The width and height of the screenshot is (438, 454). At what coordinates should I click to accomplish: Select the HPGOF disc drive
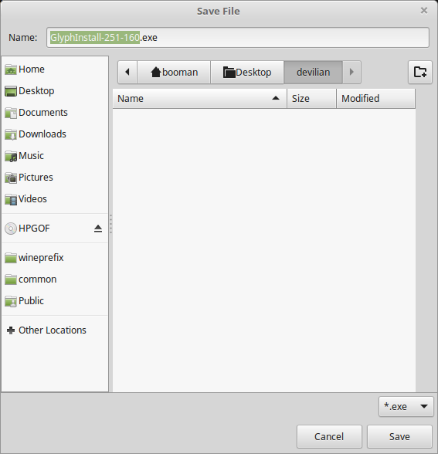pyautogui.click(x=48, y=229)
